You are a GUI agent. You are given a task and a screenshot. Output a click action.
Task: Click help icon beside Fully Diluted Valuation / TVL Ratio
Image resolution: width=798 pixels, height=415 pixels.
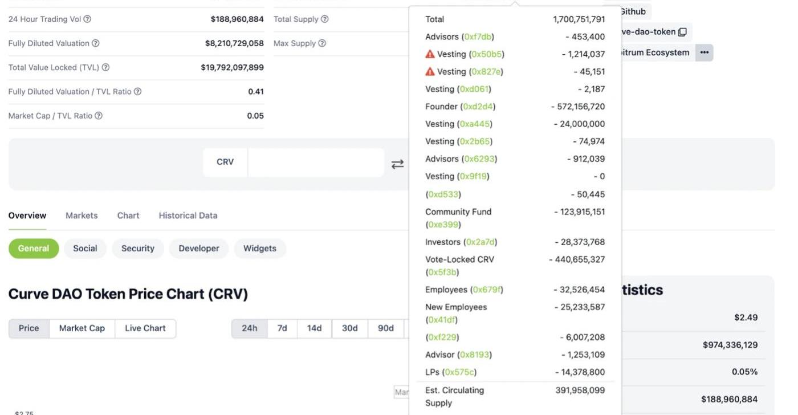(x=137, y=91)
